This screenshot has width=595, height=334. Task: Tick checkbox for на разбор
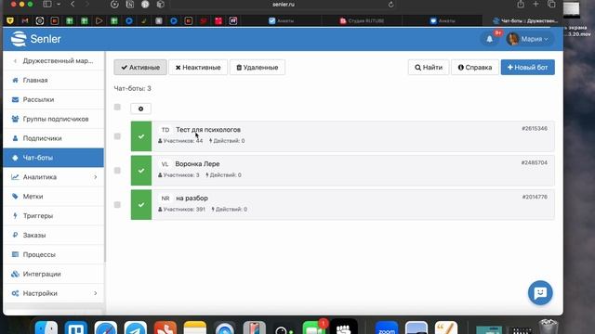(x=117, y=205)
